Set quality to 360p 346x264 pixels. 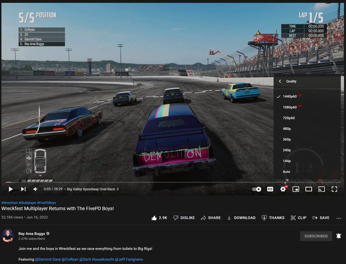click(x=307, y=139)
